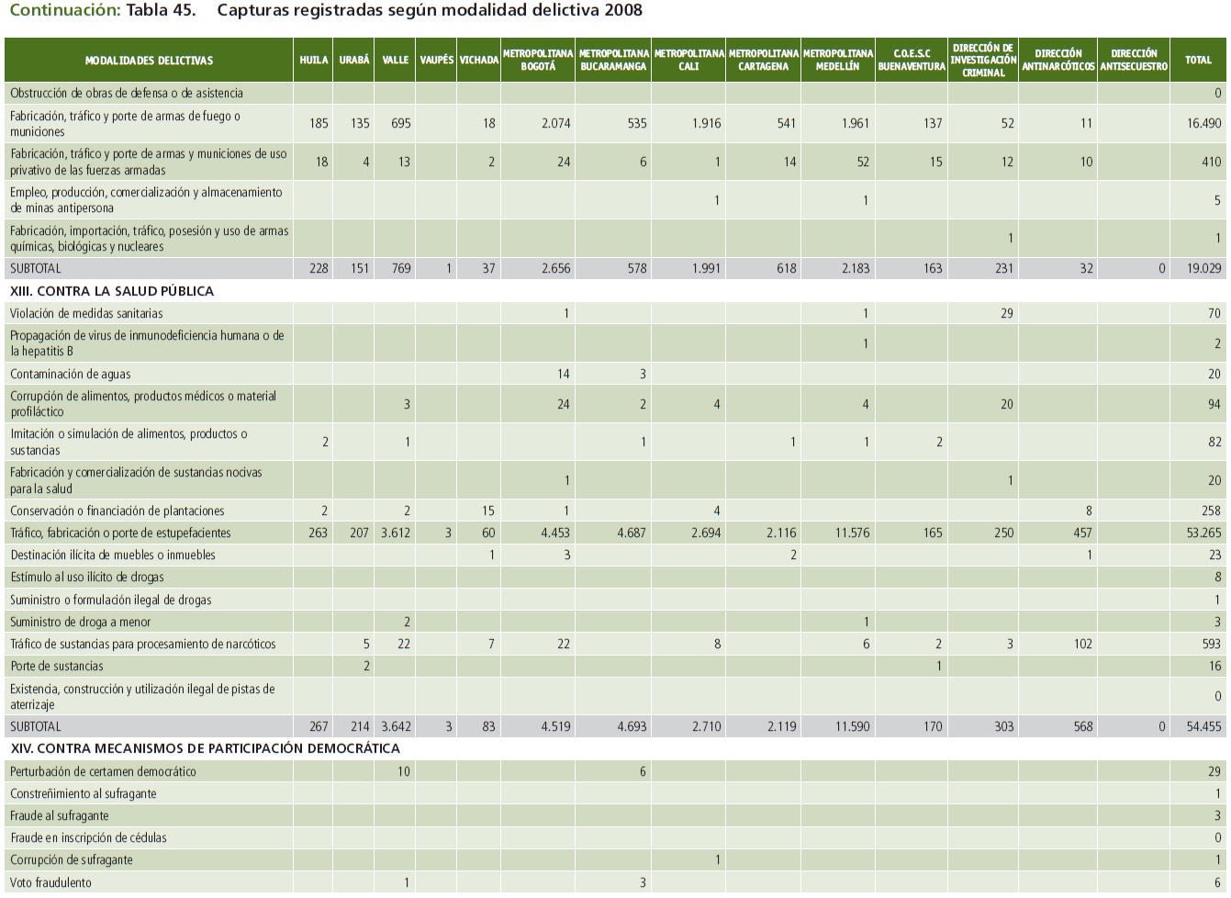This screenshot has height=898, width=1231.
Task: Click the C.O.E.S.C BUENAVENTURA header cell
Action: tap(911, 60)
